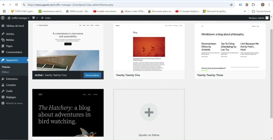The width and height of the screenshot is (273, 140).
Task: Select Twenty Twenty-Three theme screenshot
Action: pyautogui.click(x=230, y=47)
